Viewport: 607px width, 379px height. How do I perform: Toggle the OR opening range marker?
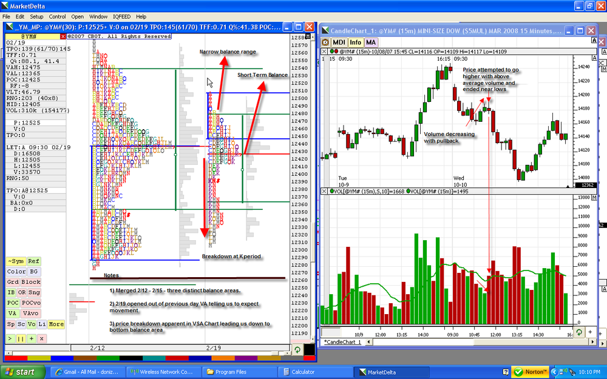point(22,293)
